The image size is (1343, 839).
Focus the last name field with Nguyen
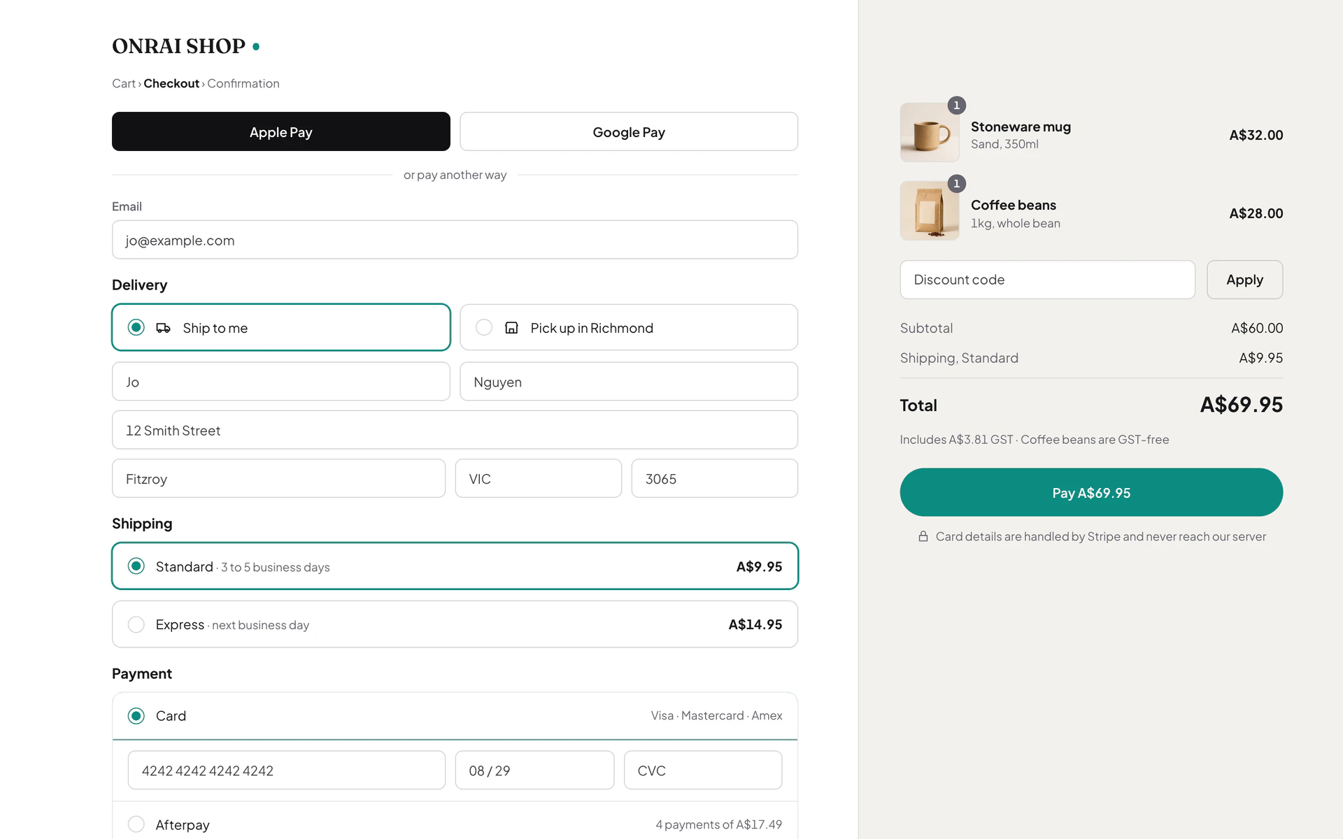628,382
